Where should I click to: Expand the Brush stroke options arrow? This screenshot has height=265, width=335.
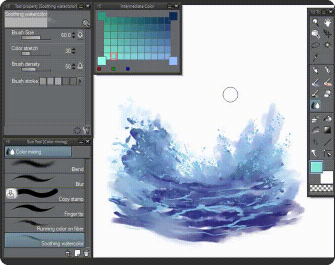coord(80,81)
